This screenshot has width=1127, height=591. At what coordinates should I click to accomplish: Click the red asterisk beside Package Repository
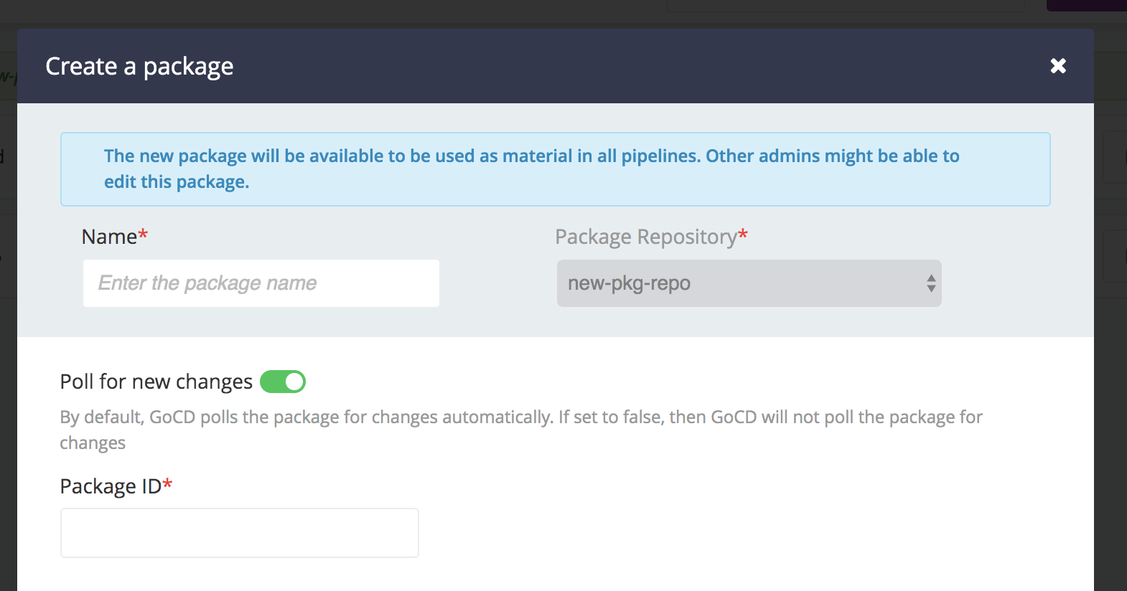(x=743, y=235)
